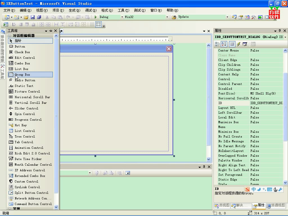Image resolution: width=288 pixels, height=216 pixels.
Task: Pin the 工具箱 panel with auto-hide pushpin
Action: [x=51, y=31]
